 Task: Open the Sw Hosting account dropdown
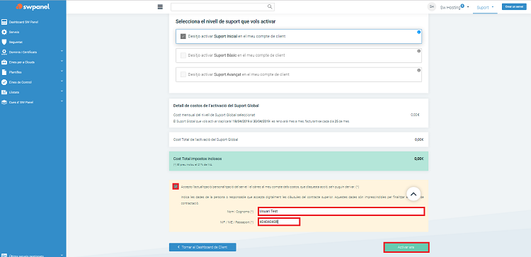pyautogui.click(x=454, y=7)
